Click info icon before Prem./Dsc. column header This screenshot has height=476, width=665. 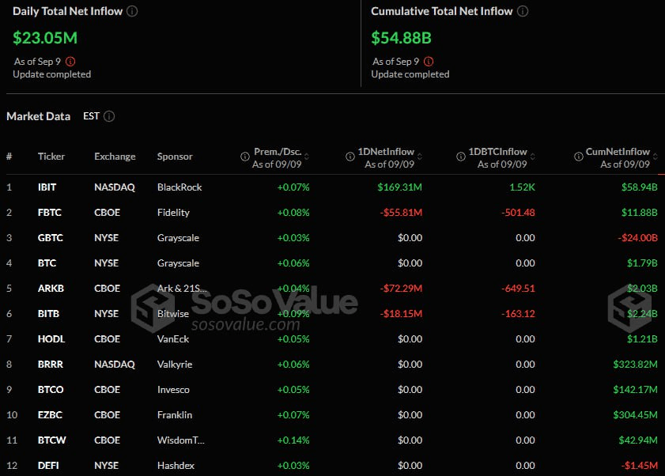pyautogui.click(x=244, y=157)
